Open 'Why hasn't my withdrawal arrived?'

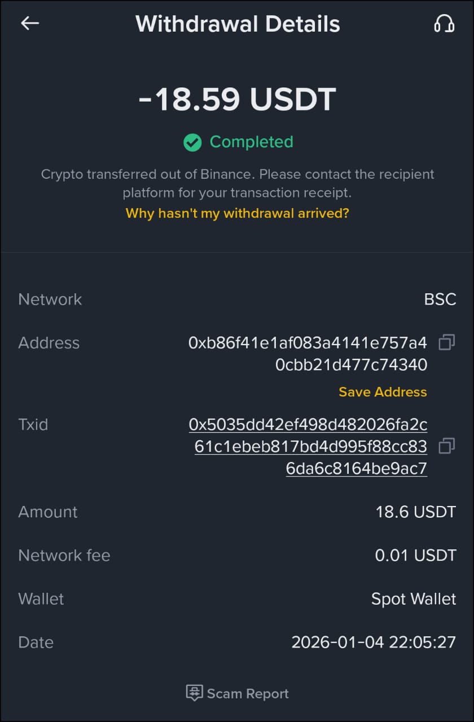(237, 213)
